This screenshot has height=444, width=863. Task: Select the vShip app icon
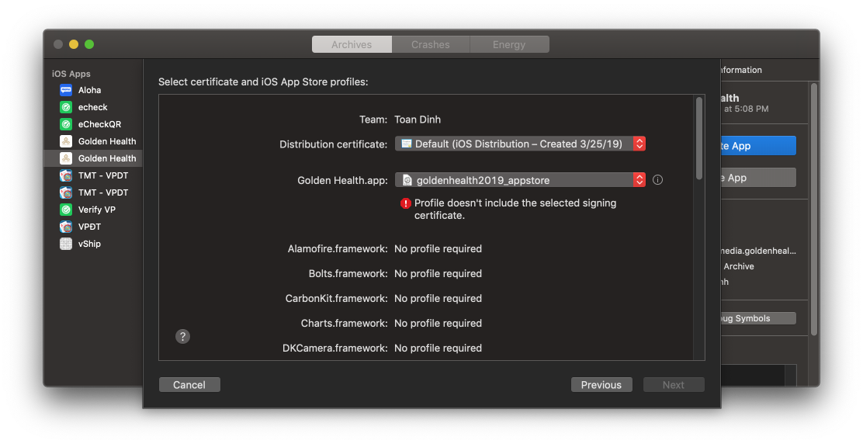[66, 244]
